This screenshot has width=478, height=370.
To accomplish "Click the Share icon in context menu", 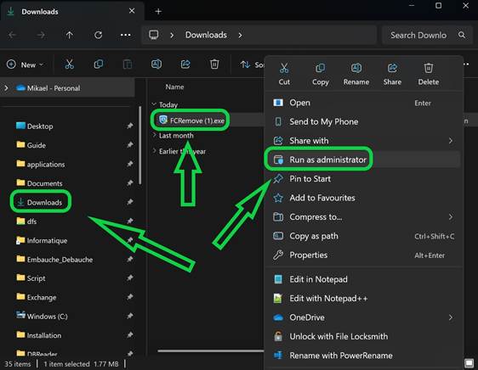I will coord(392,69).
